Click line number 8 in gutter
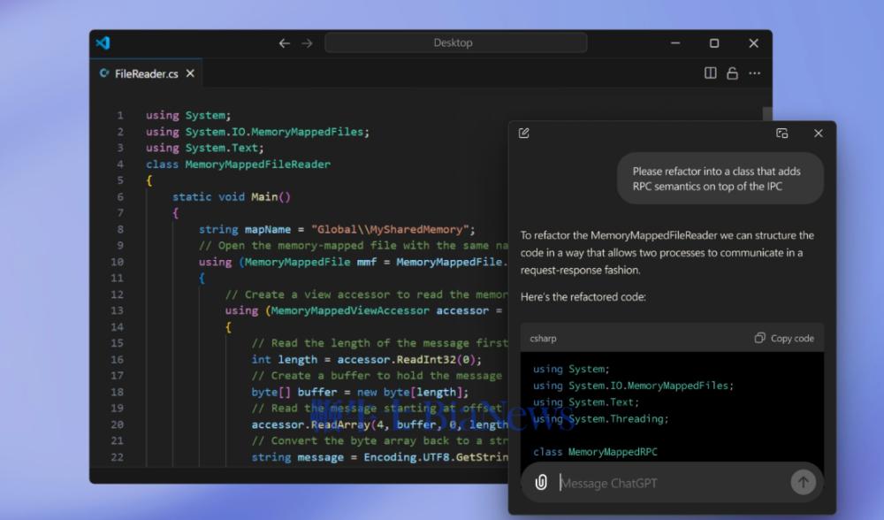884x520 pixels. (x=120, y=229)
